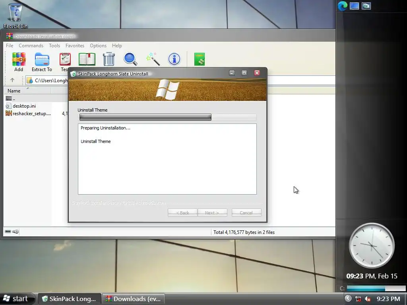Click the blue Info icon in WinRAR
The width and height of the screenshot is (407, 305).
pos(174,59)
